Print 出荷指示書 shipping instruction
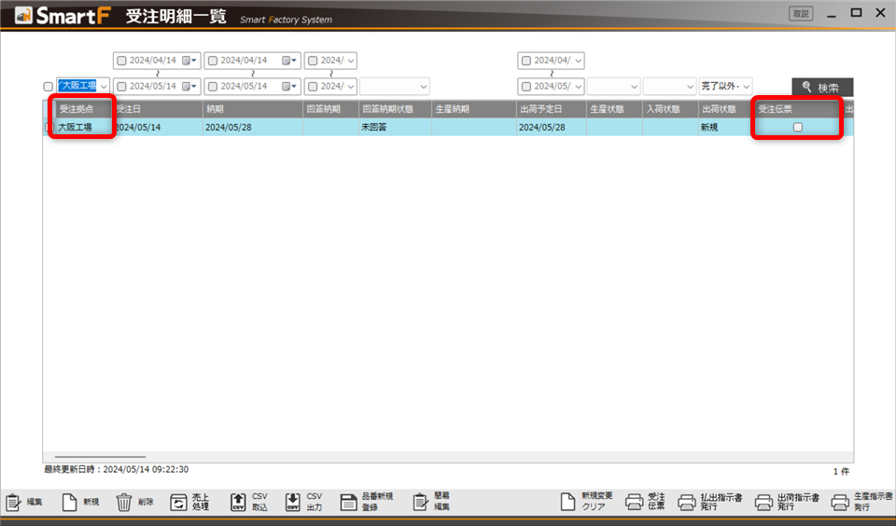Image resolution: width=896 pixels, height=526 pixels. point(764,503)
